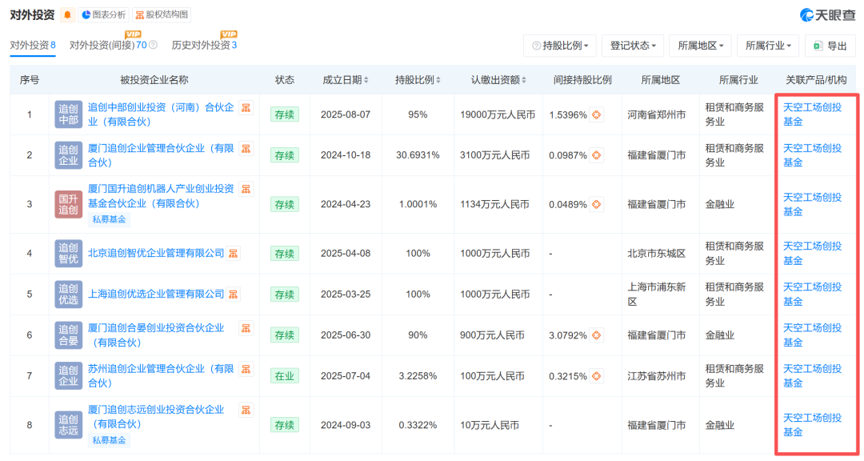Open the 持股比例 filter dropdown
Screen dimensions: 864x461
click(x=560, y=46)
